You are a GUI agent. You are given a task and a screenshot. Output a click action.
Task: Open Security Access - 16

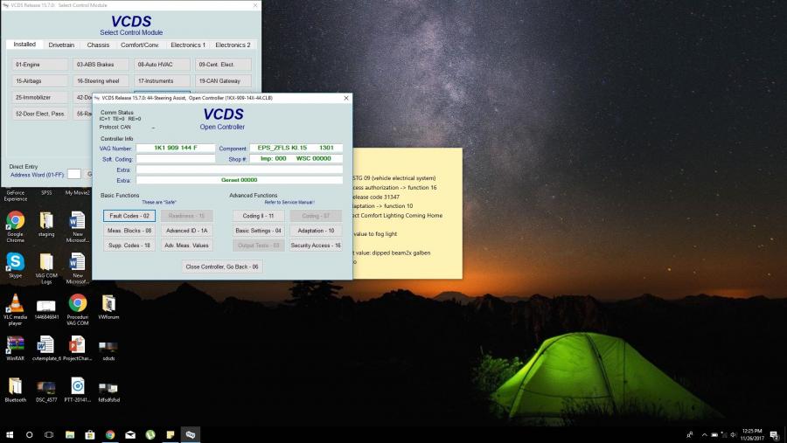pos(316,246)
